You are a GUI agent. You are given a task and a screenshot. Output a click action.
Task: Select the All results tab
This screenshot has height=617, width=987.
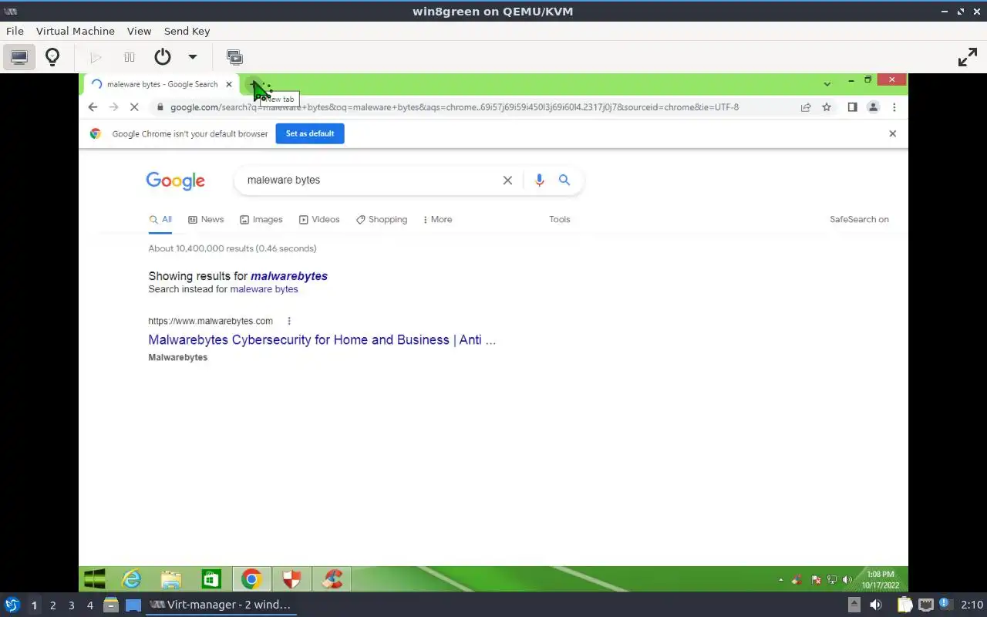coord(160,220)
